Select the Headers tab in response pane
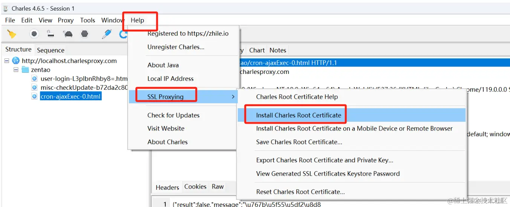 [168, 187]
